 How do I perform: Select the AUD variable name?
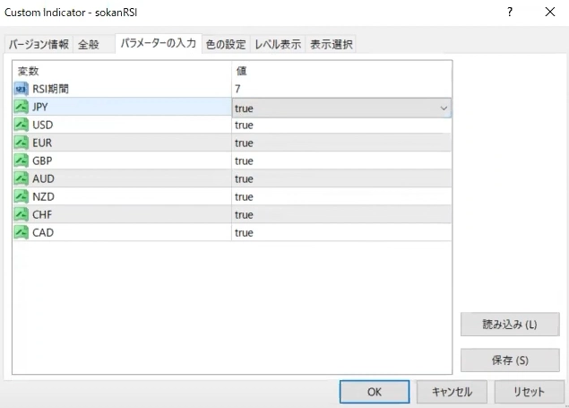pos(43,178)
